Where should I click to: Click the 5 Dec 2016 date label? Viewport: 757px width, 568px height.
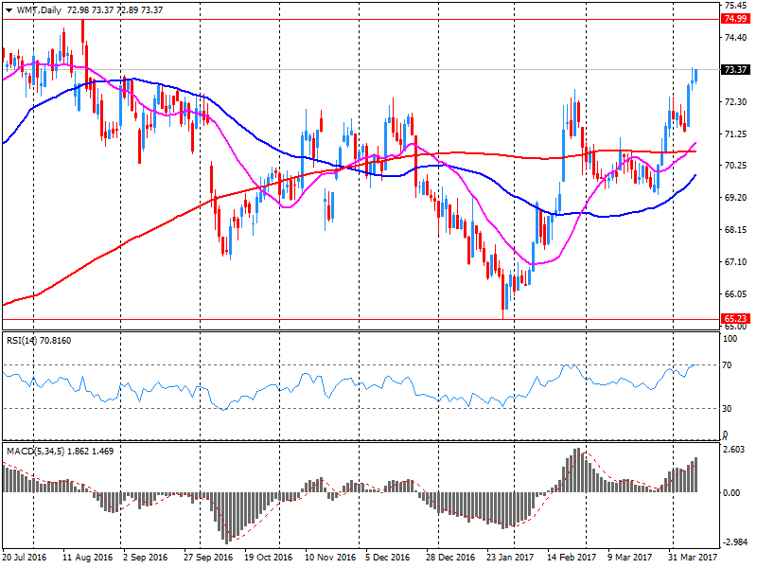(x=388, y=557)
